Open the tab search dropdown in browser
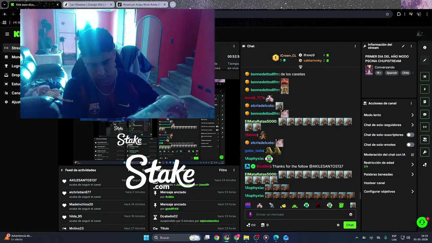Viewport: 432px width, 243px height. click(4, 5)
